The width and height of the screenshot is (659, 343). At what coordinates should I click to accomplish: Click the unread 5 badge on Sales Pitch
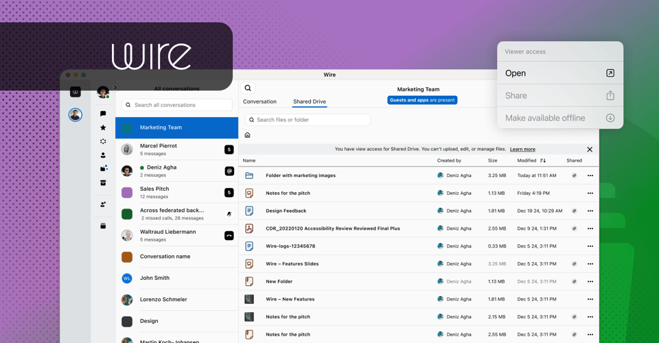[229, 193]
